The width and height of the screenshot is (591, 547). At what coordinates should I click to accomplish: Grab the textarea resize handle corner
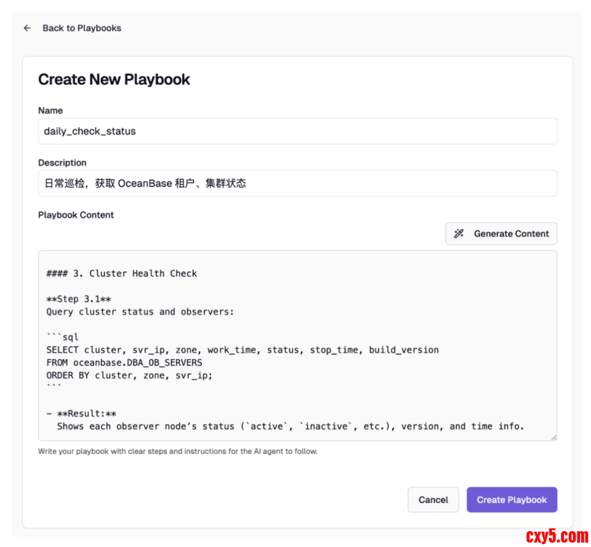pyautogui.click(x=554, y=437)
